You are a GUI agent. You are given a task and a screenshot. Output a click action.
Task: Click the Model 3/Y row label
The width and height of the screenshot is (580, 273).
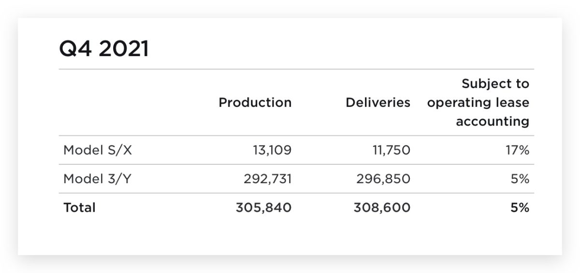pos(98,179)
